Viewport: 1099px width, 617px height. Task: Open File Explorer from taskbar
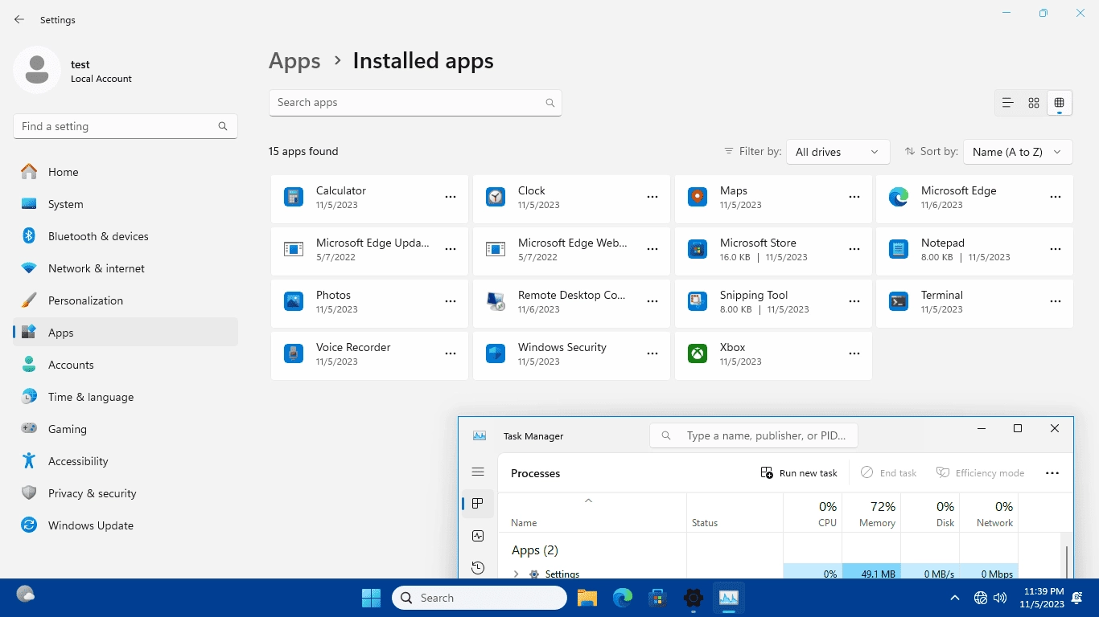pyautogui.click(x=587, y=598)
